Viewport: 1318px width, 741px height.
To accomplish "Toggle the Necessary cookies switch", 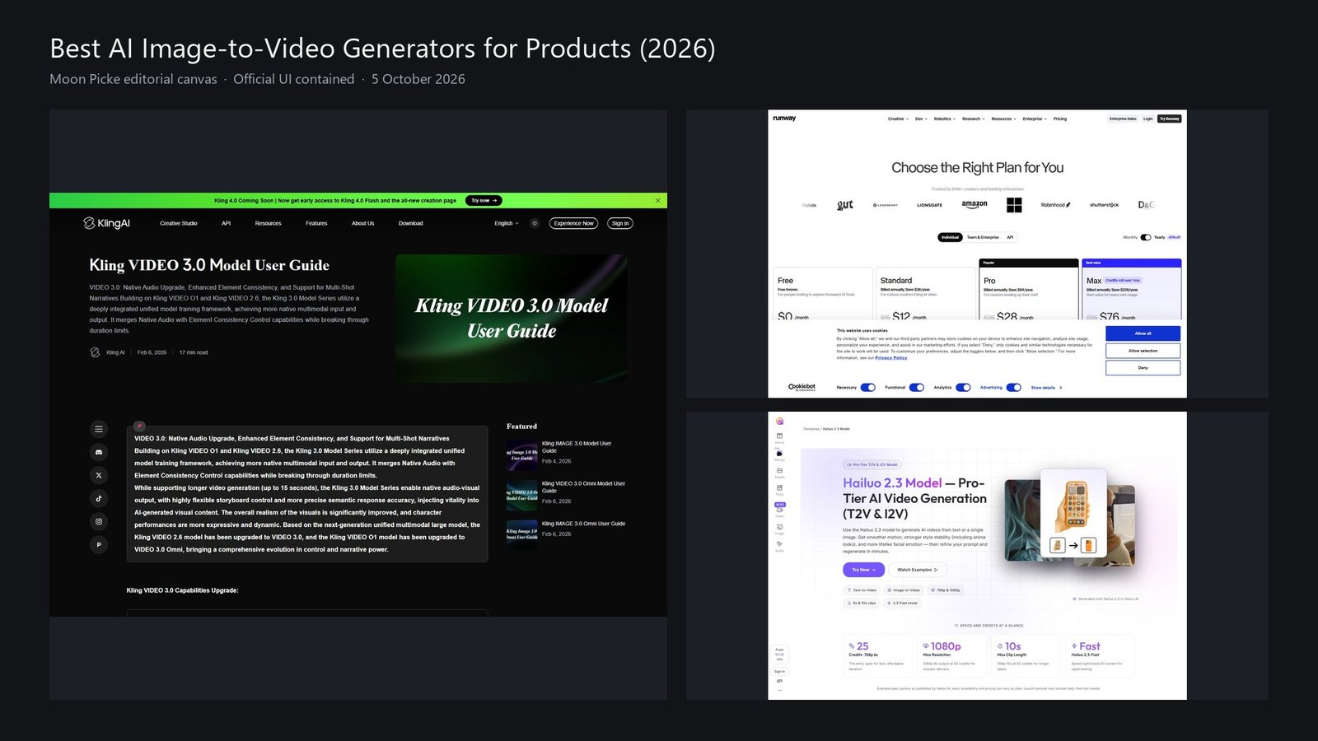I will click(868, 387).
